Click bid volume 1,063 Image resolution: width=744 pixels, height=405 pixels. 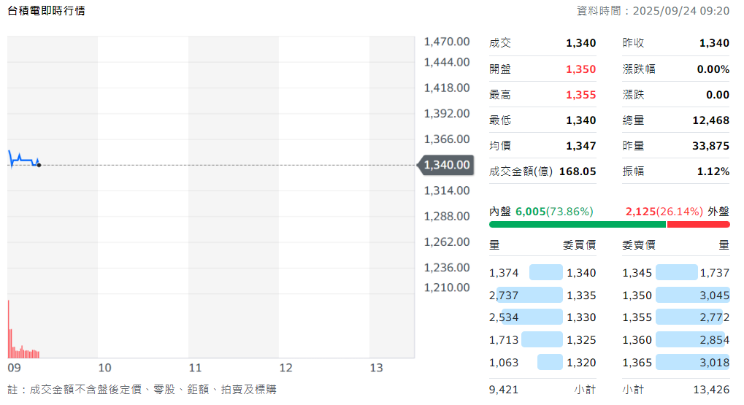(x=504, y=363)
